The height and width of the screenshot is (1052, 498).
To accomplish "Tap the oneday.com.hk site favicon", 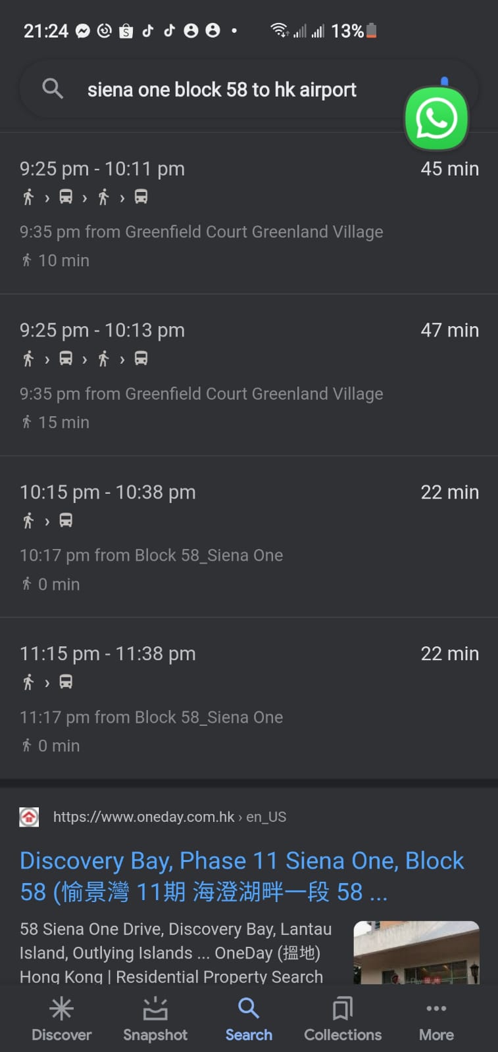I will 29,817.
